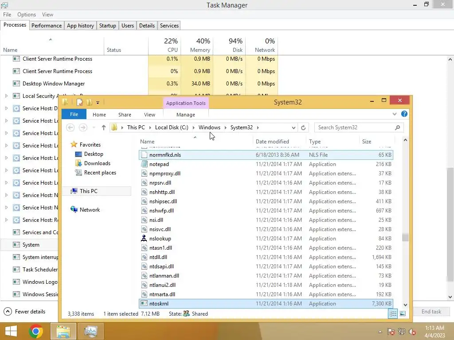This screenshot has width=454, height=340.
Task: Sort by CPU column header
Action: coord(164,46)
